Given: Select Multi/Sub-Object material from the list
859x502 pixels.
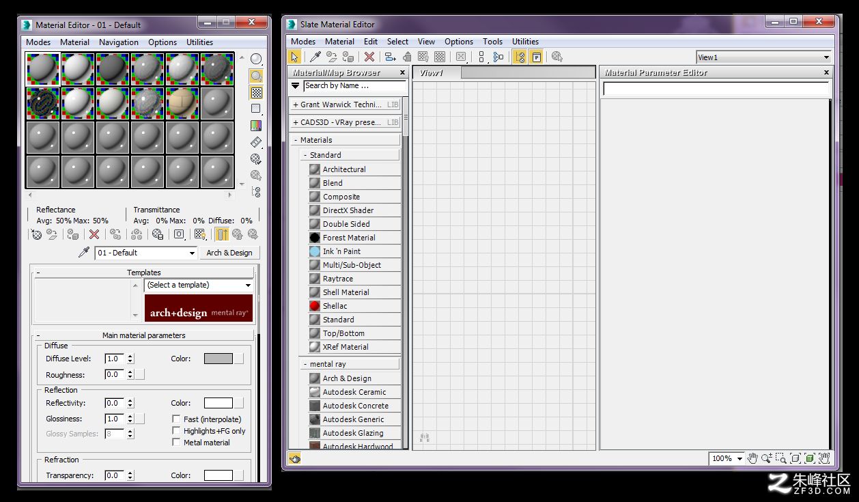Looking at the screenshot, I should point(353,265).
